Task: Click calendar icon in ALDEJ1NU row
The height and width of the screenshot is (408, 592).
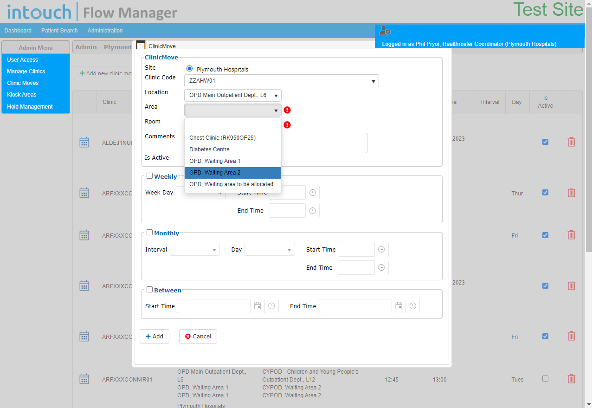Action: click(84, 142)
